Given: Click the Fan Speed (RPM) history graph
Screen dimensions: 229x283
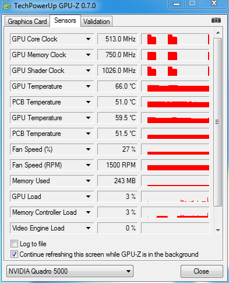Looking at the screenshot, I should point(175,165).
